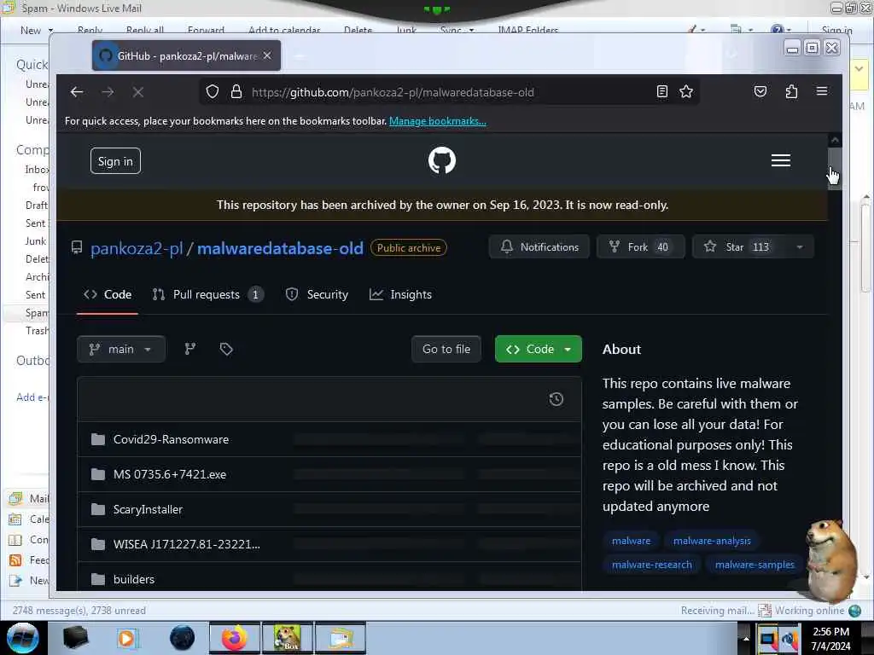Open malwaredatabase-old repository link
874x655 pixels.
[x=280, y=248]
